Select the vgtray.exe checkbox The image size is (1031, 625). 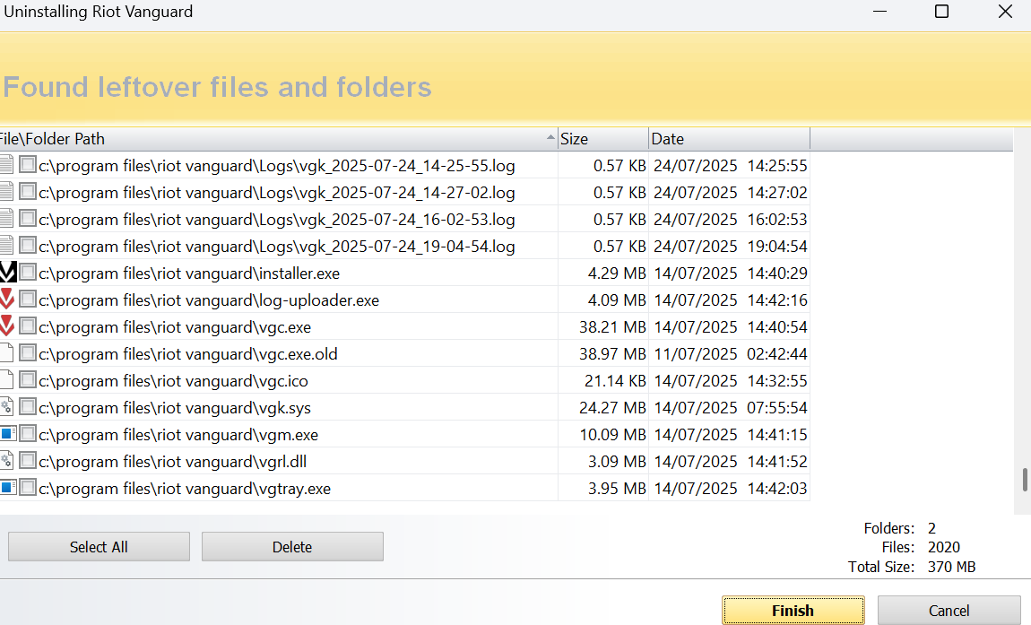tap(28, 488)
